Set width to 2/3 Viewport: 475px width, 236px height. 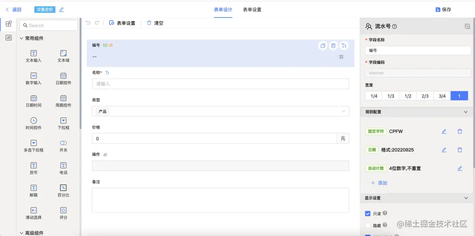click(425, 96)
